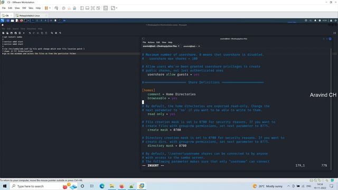Viewport: 338px width, 190px height.
Task: Click the blue close button of terminal window
Action: pos(330,39)
